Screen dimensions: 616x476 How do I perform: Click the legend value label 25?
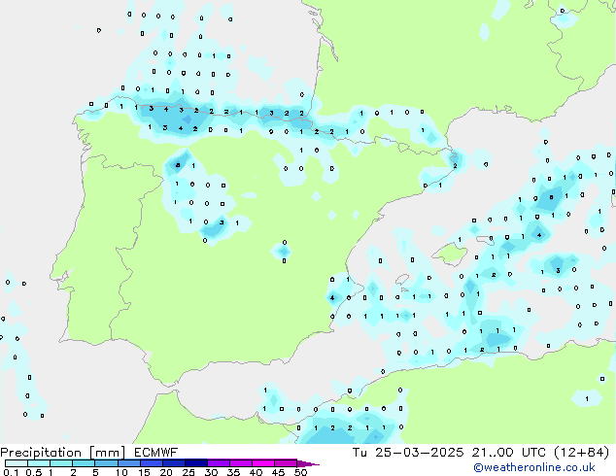coord(188,472)
